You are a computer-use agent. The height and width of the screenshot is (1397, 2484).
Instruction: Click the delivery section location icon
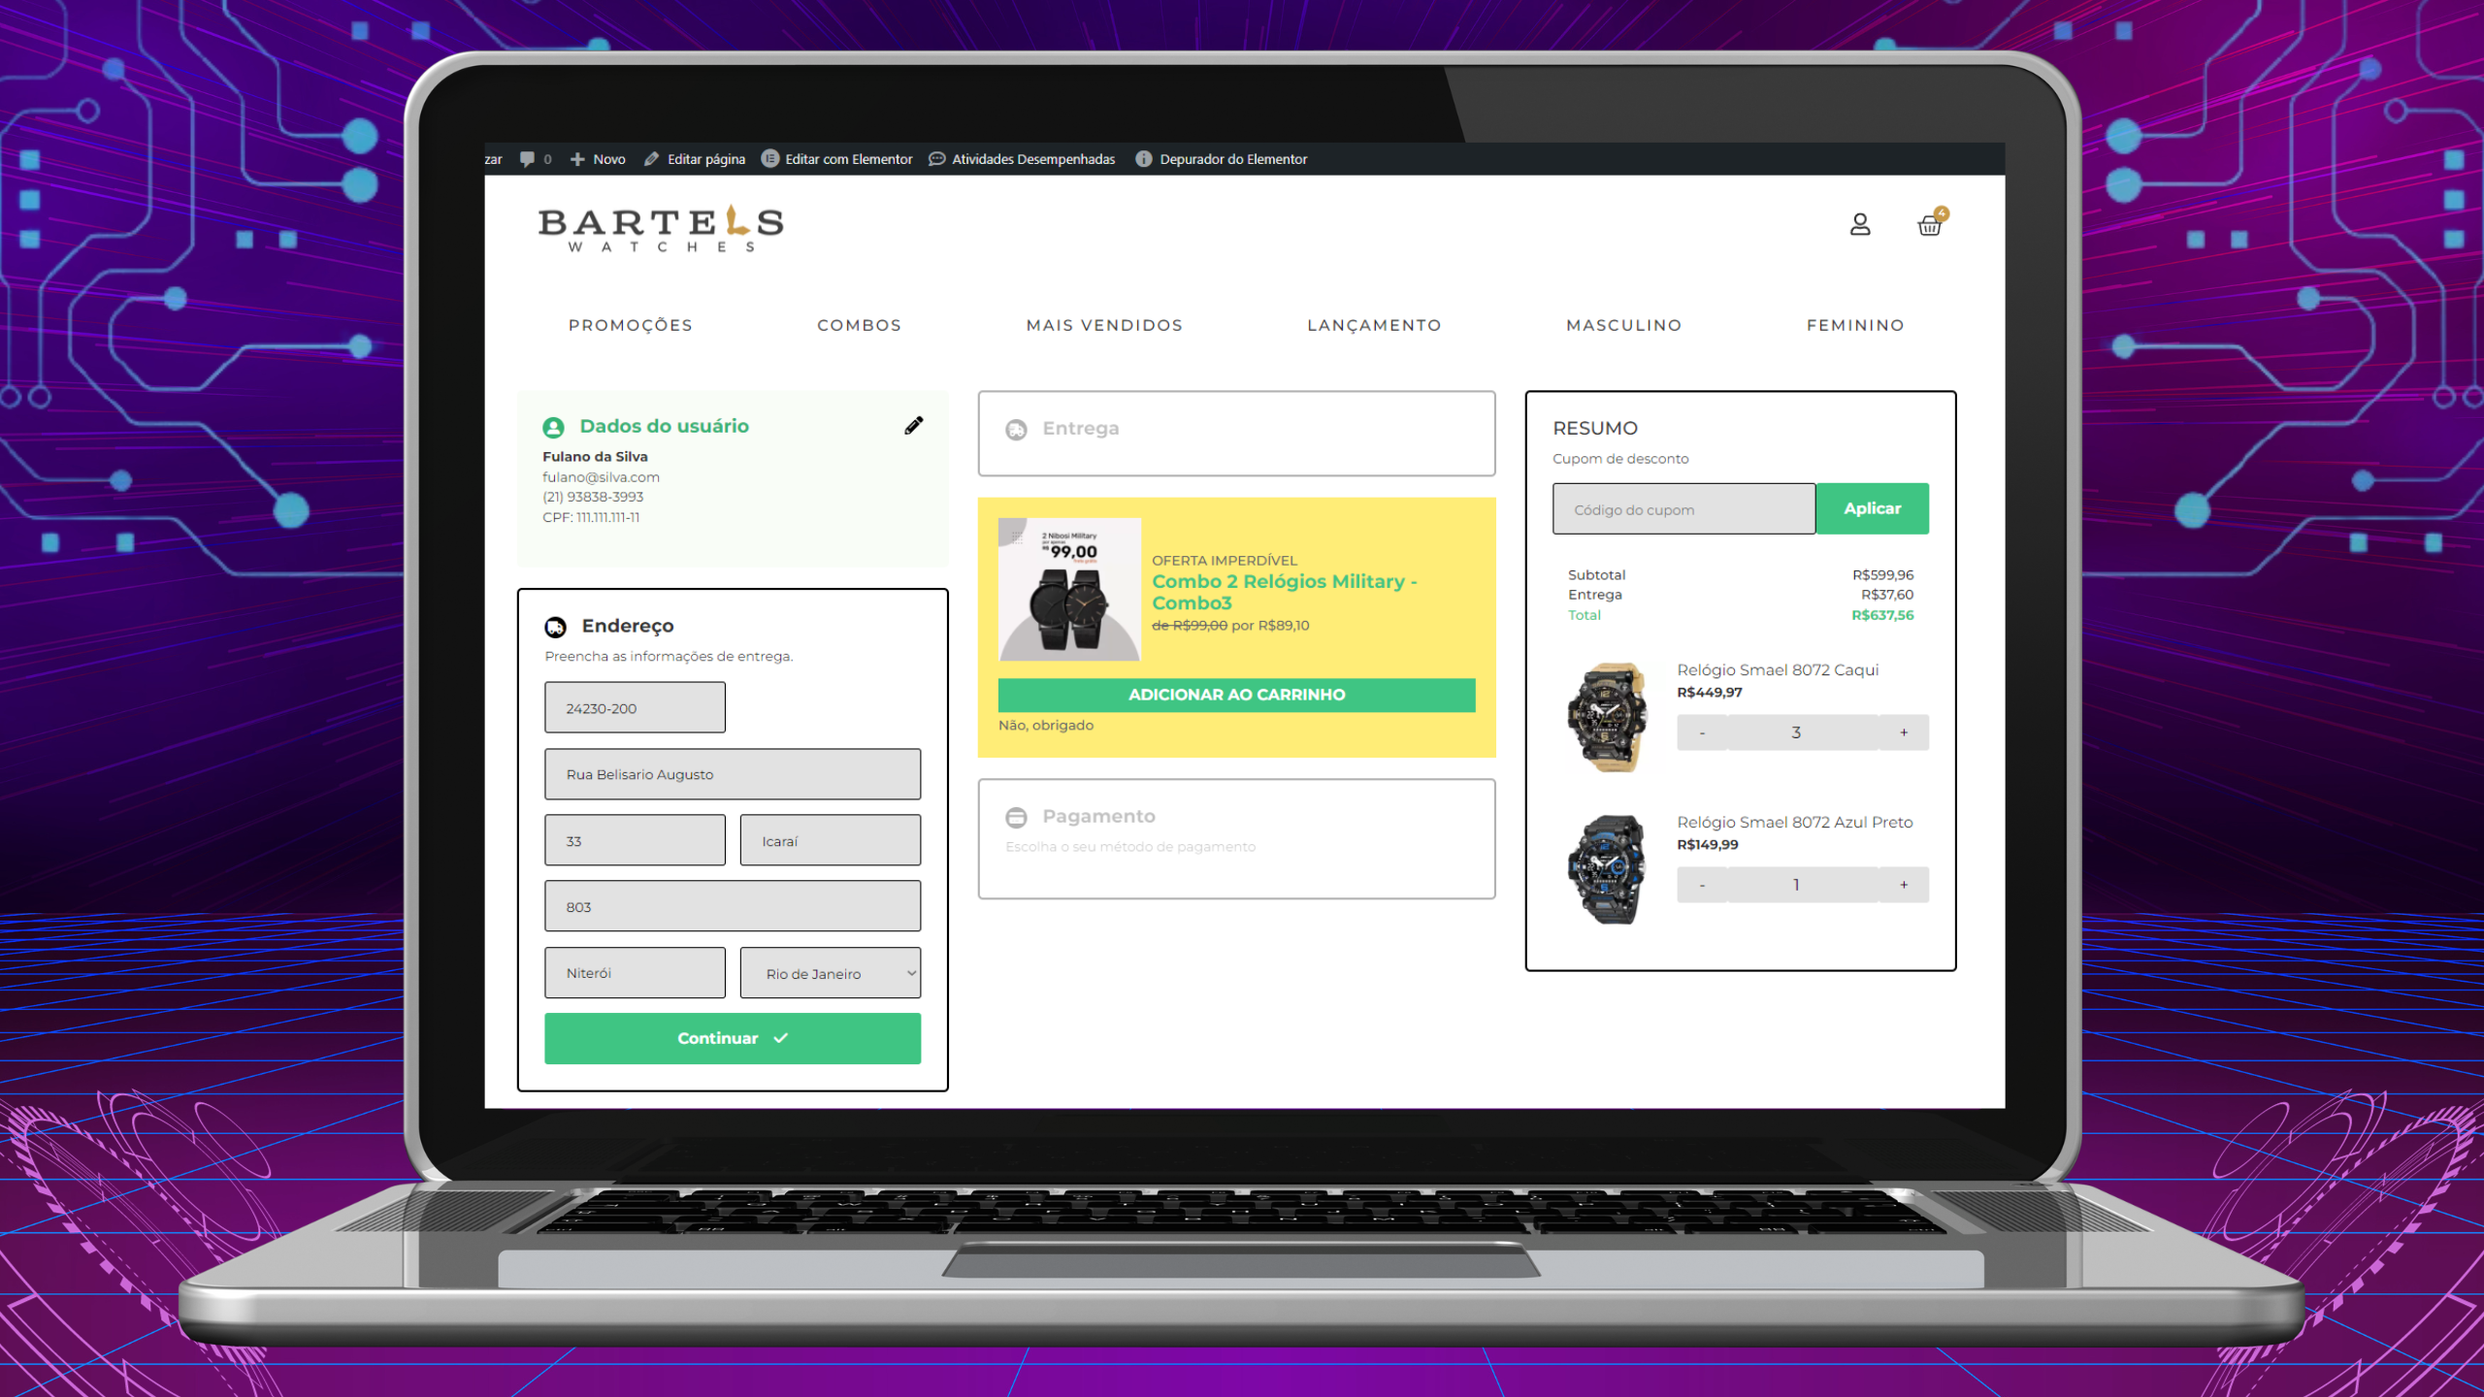1017,427
